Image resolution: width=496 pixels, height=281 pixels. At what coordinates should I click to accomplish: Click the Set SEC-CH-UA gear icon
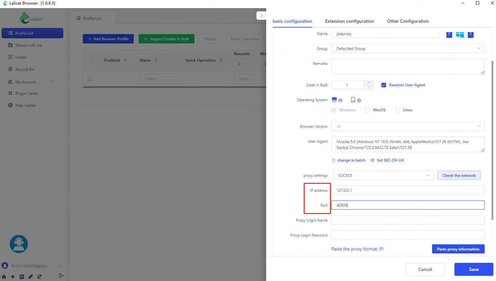coord(373,160)
